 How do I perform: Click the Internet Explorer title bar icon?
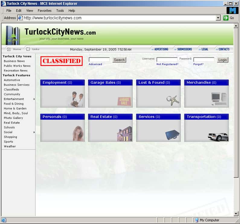(x=4, y=3)
